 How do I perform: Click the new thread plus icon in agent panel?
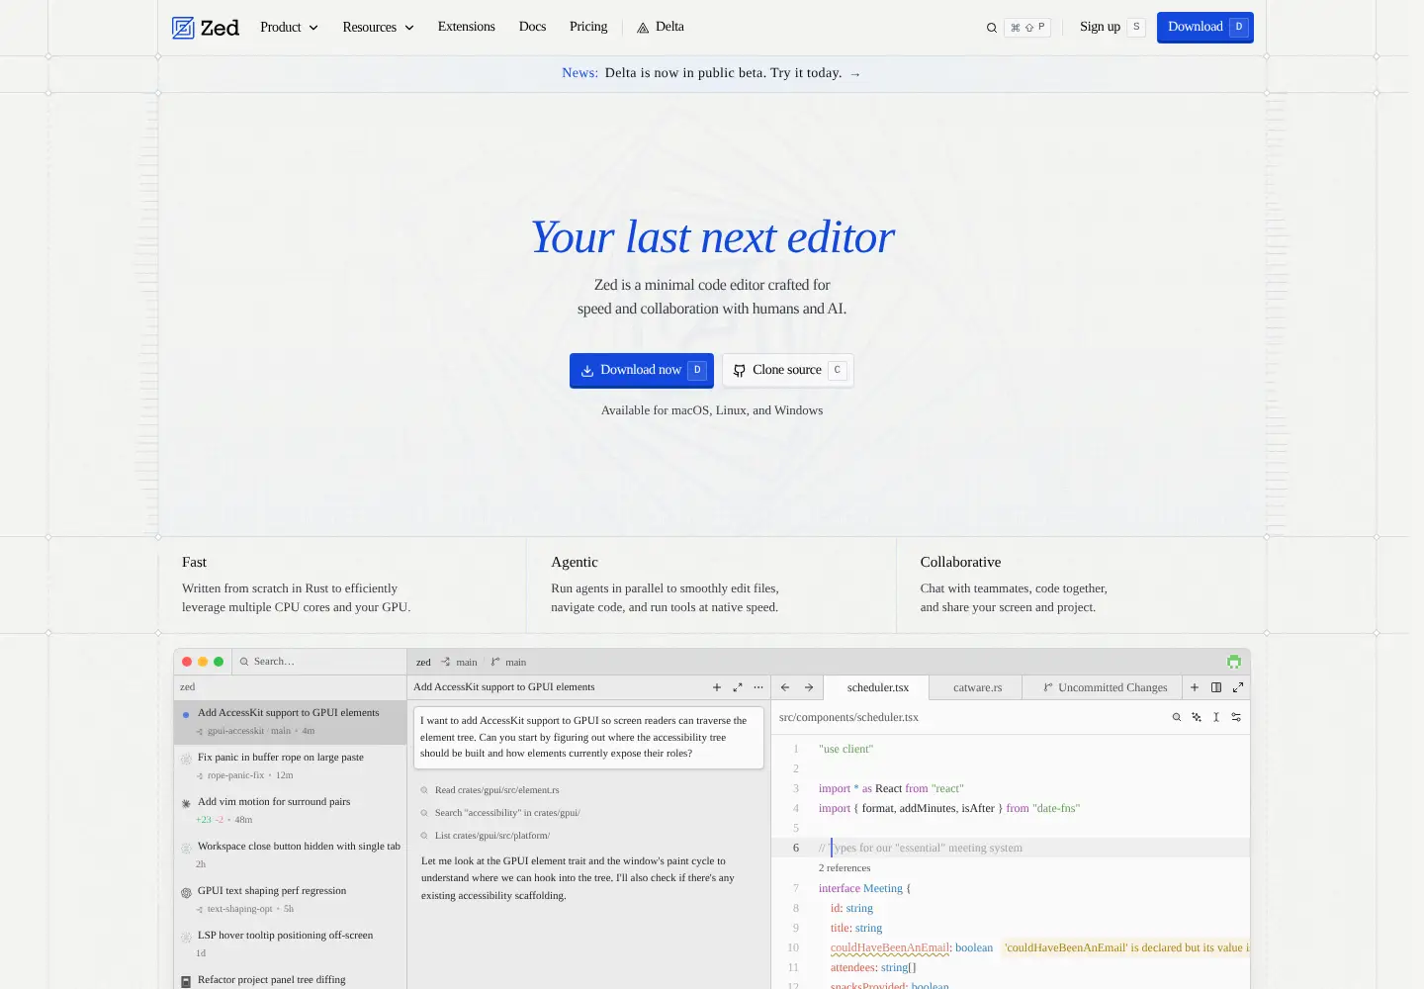point(717,687)
